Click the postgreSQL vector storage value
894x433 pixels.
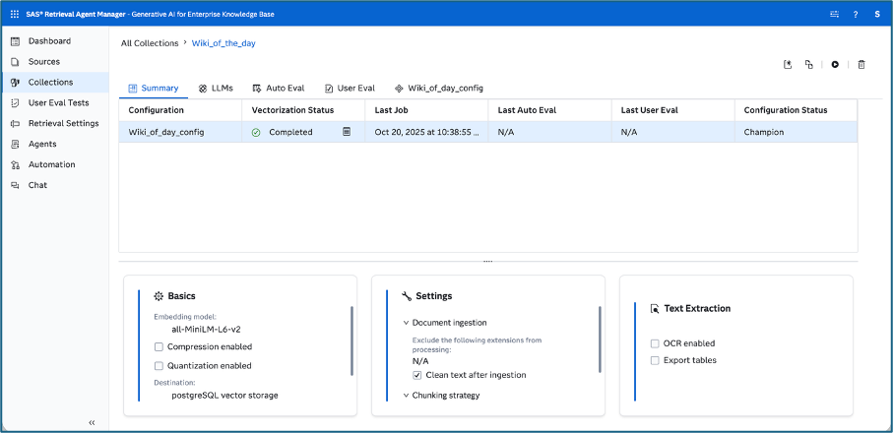pos(224,395)
